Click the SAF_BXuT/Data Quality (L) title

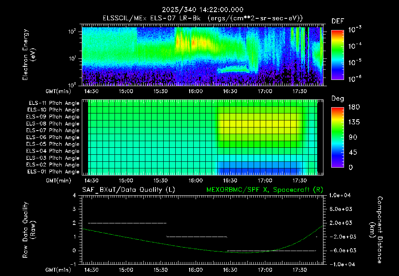click(129, 190)
